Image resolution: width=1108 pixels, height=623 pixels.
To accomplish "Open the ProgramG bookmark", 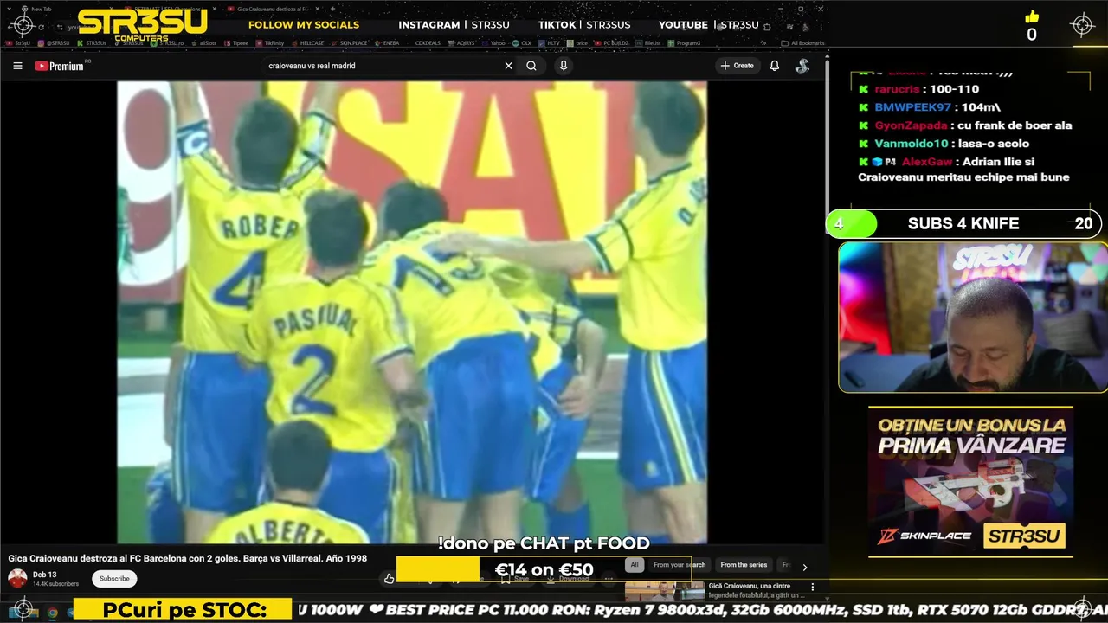I will tap(683, 42).
